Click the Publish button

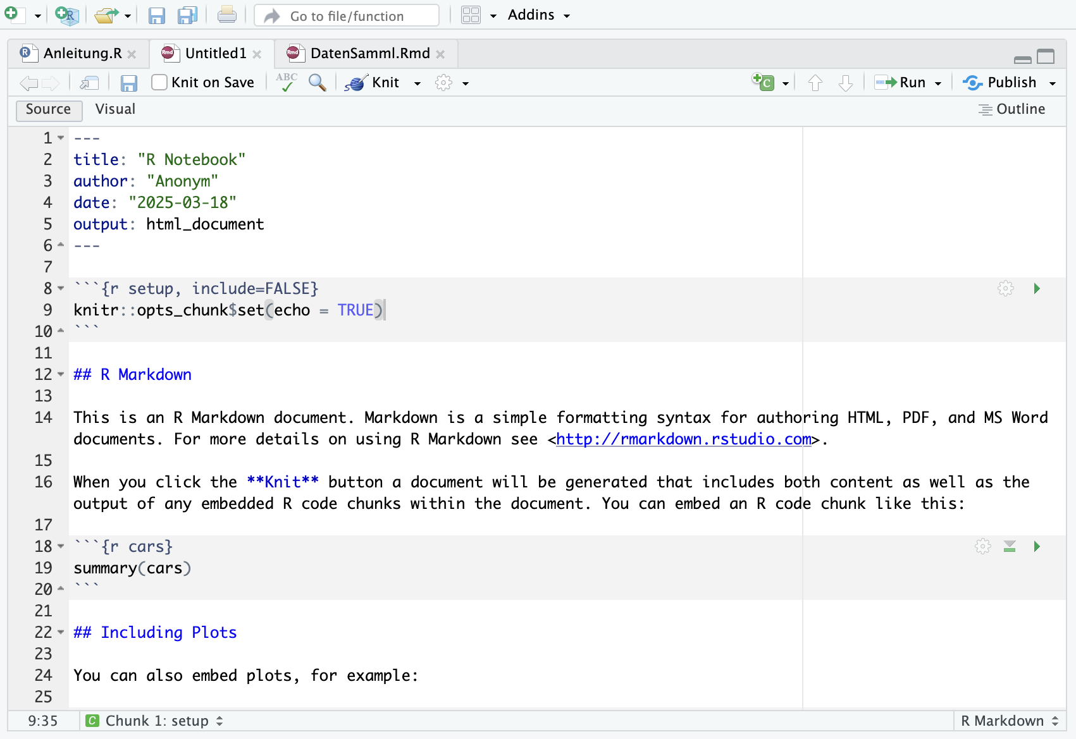point(1000,82)
